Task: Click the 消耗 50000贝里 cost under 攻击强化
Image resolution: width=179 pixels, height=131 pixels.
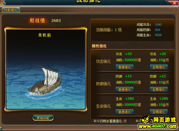Action: click(128, 60)
